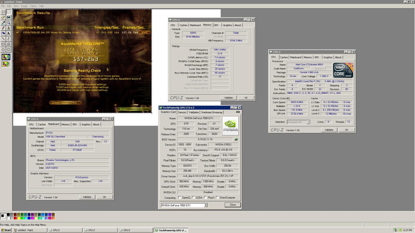Choose the Brush tool in Paint
Screen dimensions: 415x233
click(x=9, y=28)
